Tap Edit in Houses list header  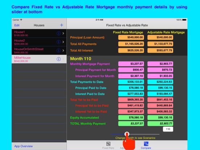coord(17,25)
